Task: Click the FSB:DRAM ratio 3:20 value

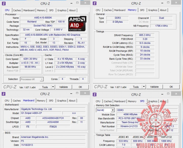Action: [x=145, y=39]
